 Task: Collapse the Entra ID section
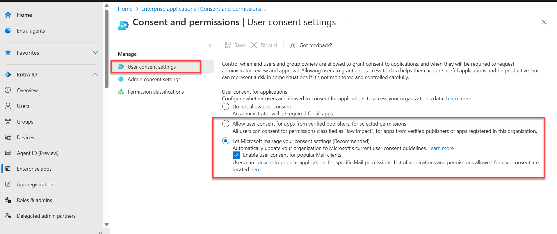click(x=95, y=74)
